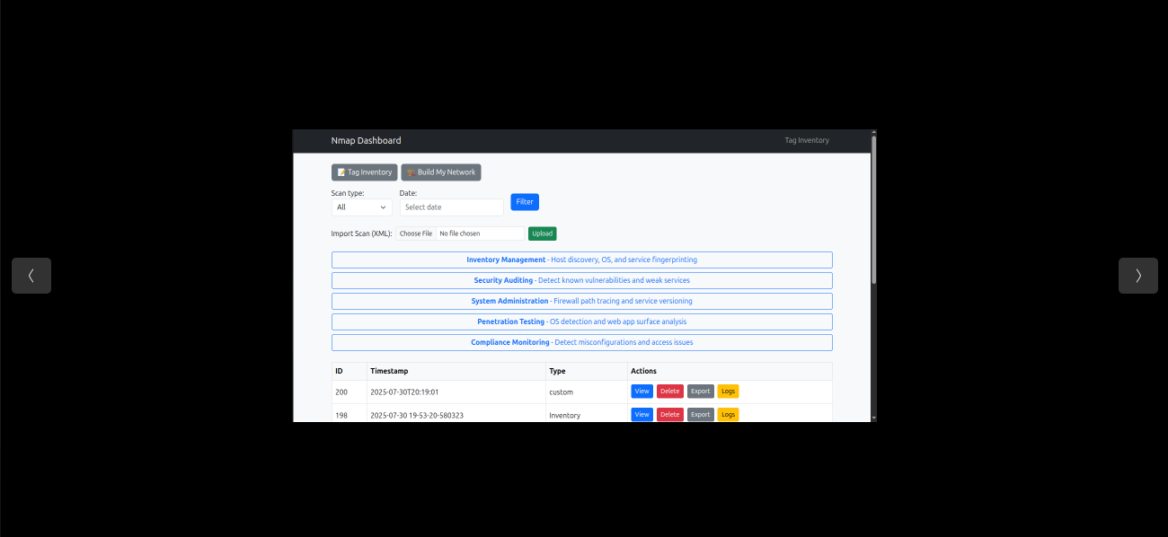Open the Choose File picker
1168x537 pixels.
[416, 233]
